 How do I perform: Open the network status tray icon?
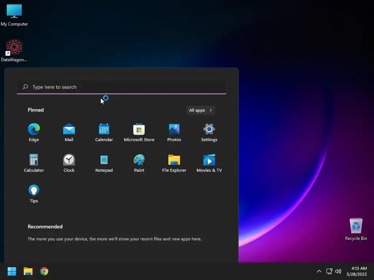(x=329, y=271)
